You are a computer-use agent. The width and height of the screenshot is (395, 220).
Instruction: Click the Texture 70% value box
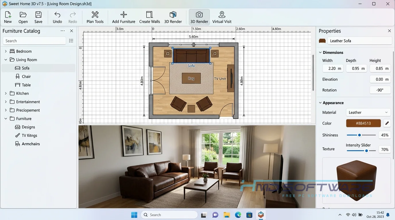tap(385, 150)
